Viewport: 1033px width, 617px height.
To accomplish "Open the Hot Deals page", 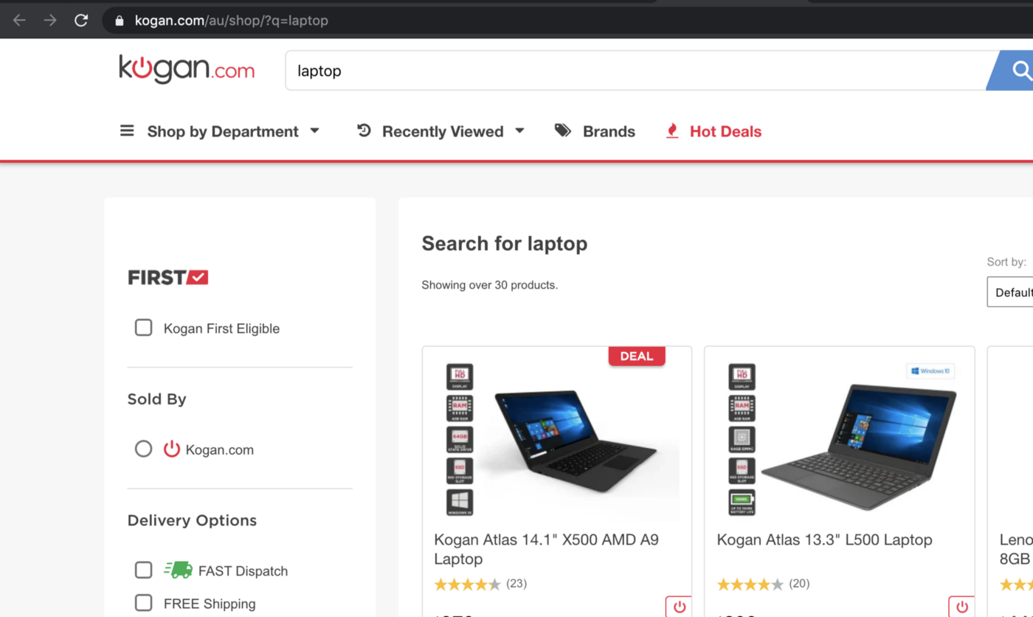I will (725, 131).
